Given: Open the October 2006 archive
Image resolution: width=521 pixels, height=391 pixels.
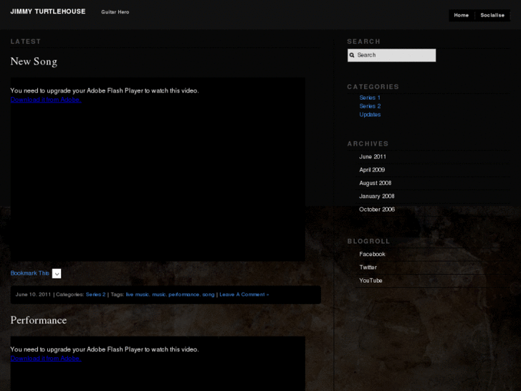Looking at the screenshot, I should (376, 209).
